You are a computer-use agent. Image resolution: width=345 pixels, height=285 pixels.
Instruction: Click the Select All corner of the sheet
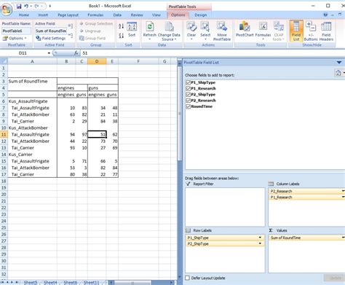tap(4, 61)
